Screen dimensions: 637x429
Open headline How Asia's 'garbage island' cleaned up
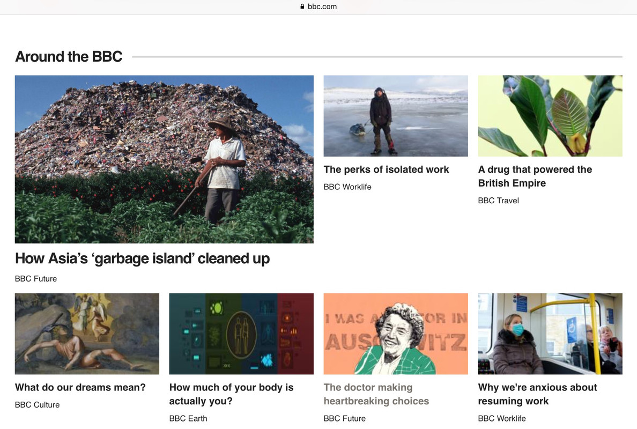142,259
